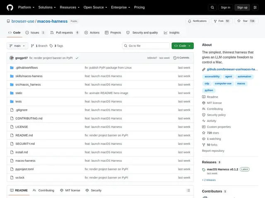The width and height of the screenshot is (265, 198).
Task: Select the Contributing tab in README section
Action: 43,191
